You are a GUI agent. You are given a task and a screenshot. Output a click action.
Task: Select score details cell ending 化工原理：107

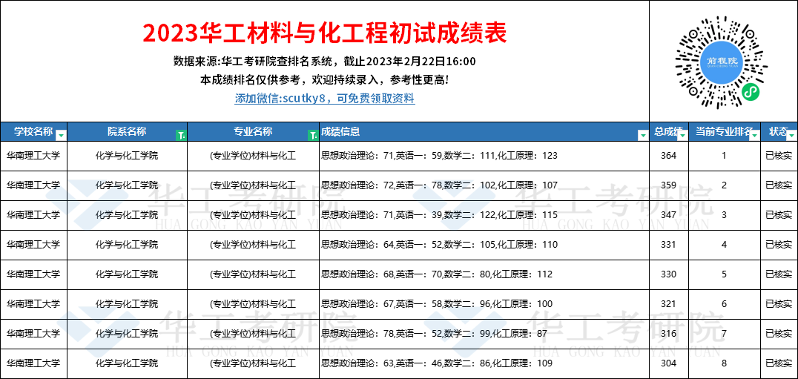coord(484,185)
